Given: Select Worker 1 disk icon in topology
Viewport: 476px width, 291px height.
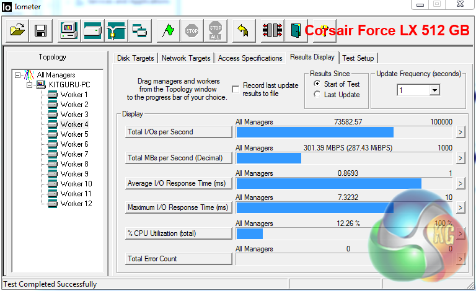Looking at the screenshot, I should 53,95.
